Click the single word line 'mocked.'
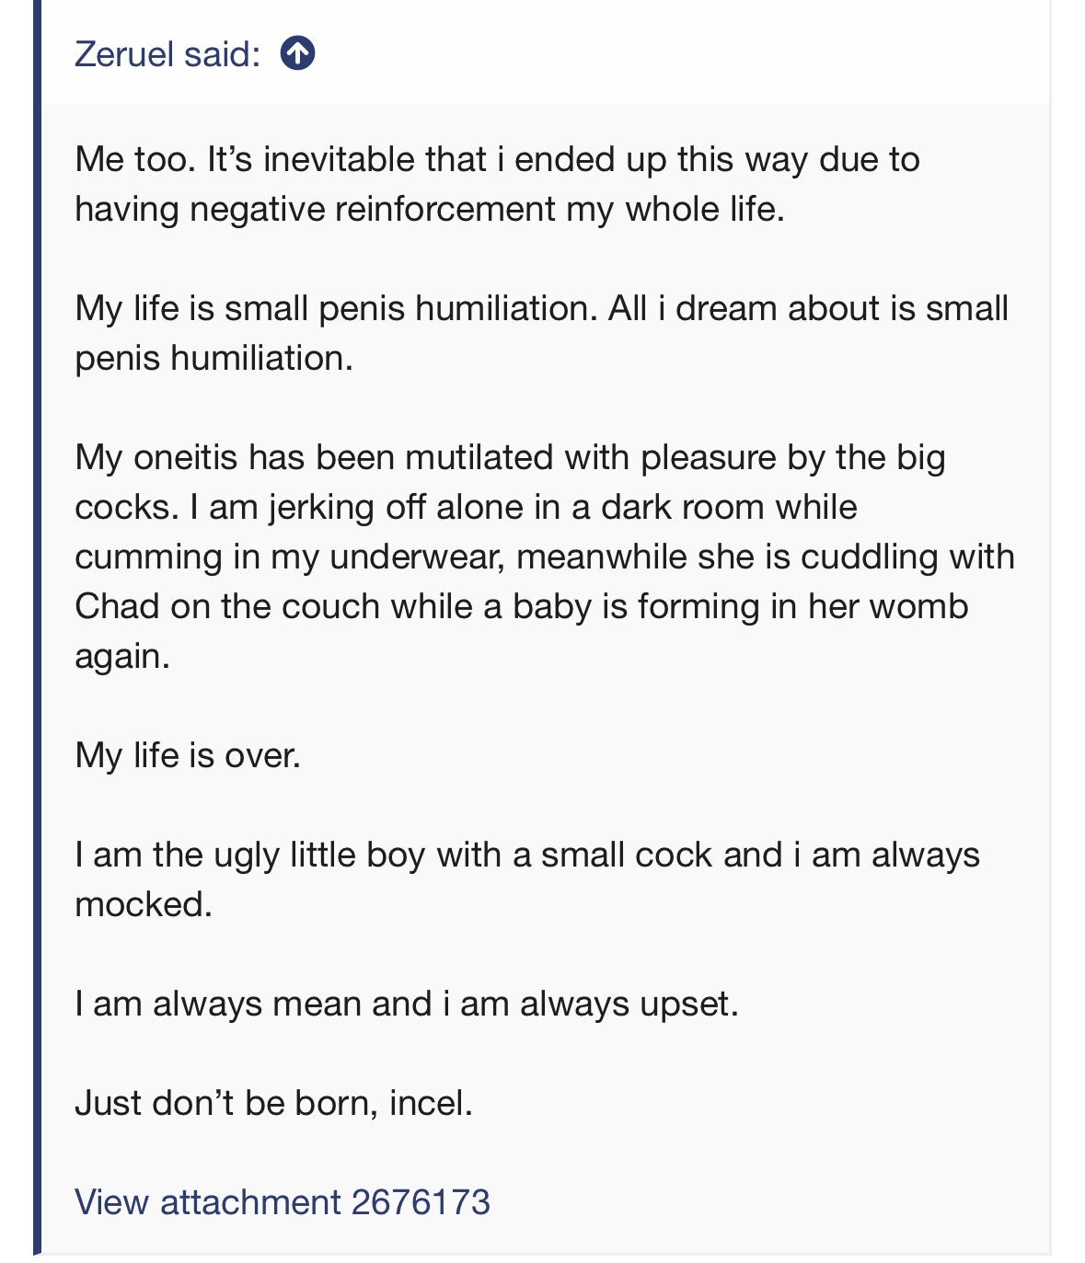The height and width of the screenshot is (1263, 1085). coord(144,904)
